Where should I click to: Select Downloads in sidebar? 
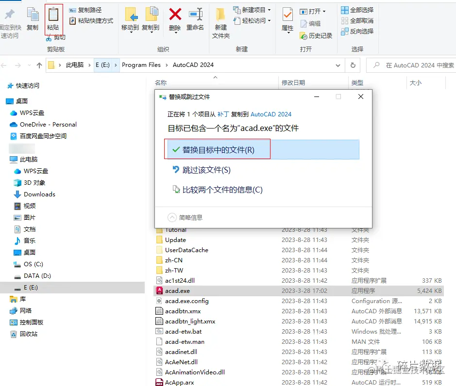[x=34, y=194]
